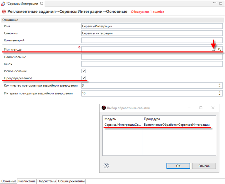Screen dimensions: 225x184
Task: Click the magnifier icon in Имя метода field
Action: [x=220, y=50]
